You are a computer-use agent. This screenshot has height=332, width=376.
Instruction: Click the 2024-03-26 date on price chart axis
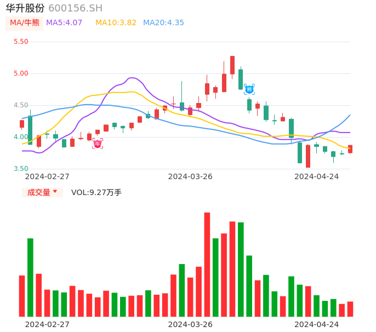tap(190, 176)
